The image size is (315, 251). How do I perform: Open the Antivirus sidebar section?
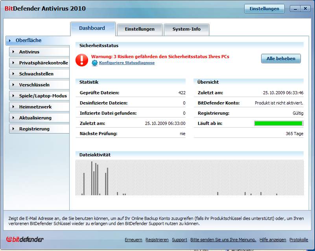[x=39, y=52]
